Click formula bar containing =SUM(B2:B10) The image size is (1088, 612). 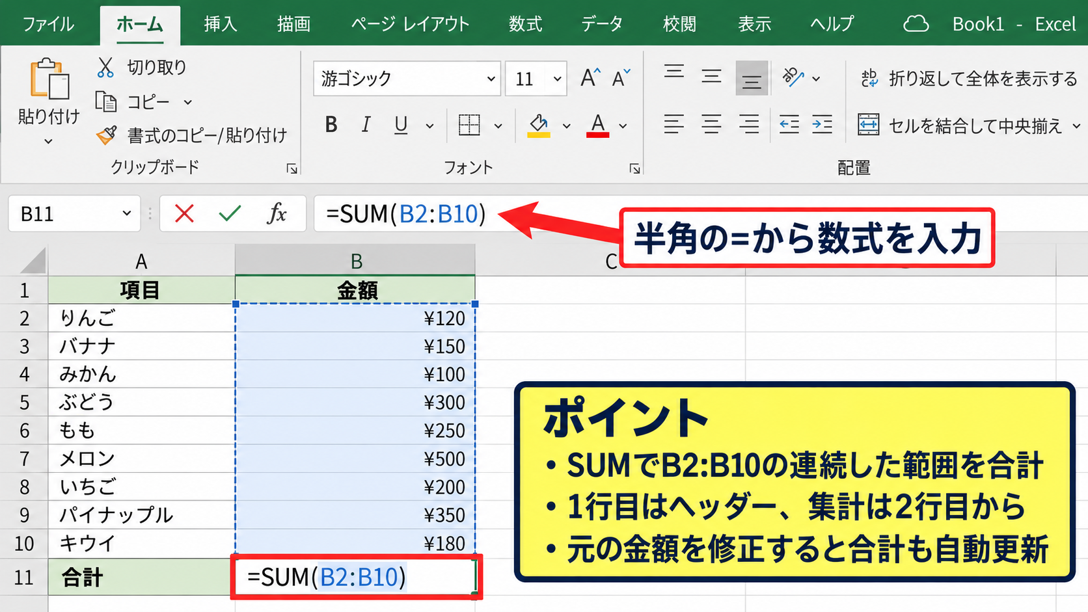700,213
